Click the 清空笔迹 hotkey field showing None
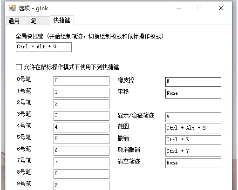The image size is (238, 190). pos(193,163)
